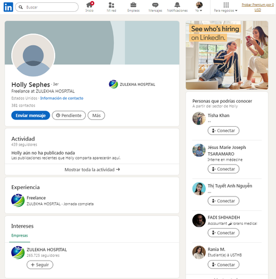The height and width of the screenshot is (279, 276).
Task: Click 439 seguidores under Actividad
Action: pyautogui.click(x=24, y=145)
